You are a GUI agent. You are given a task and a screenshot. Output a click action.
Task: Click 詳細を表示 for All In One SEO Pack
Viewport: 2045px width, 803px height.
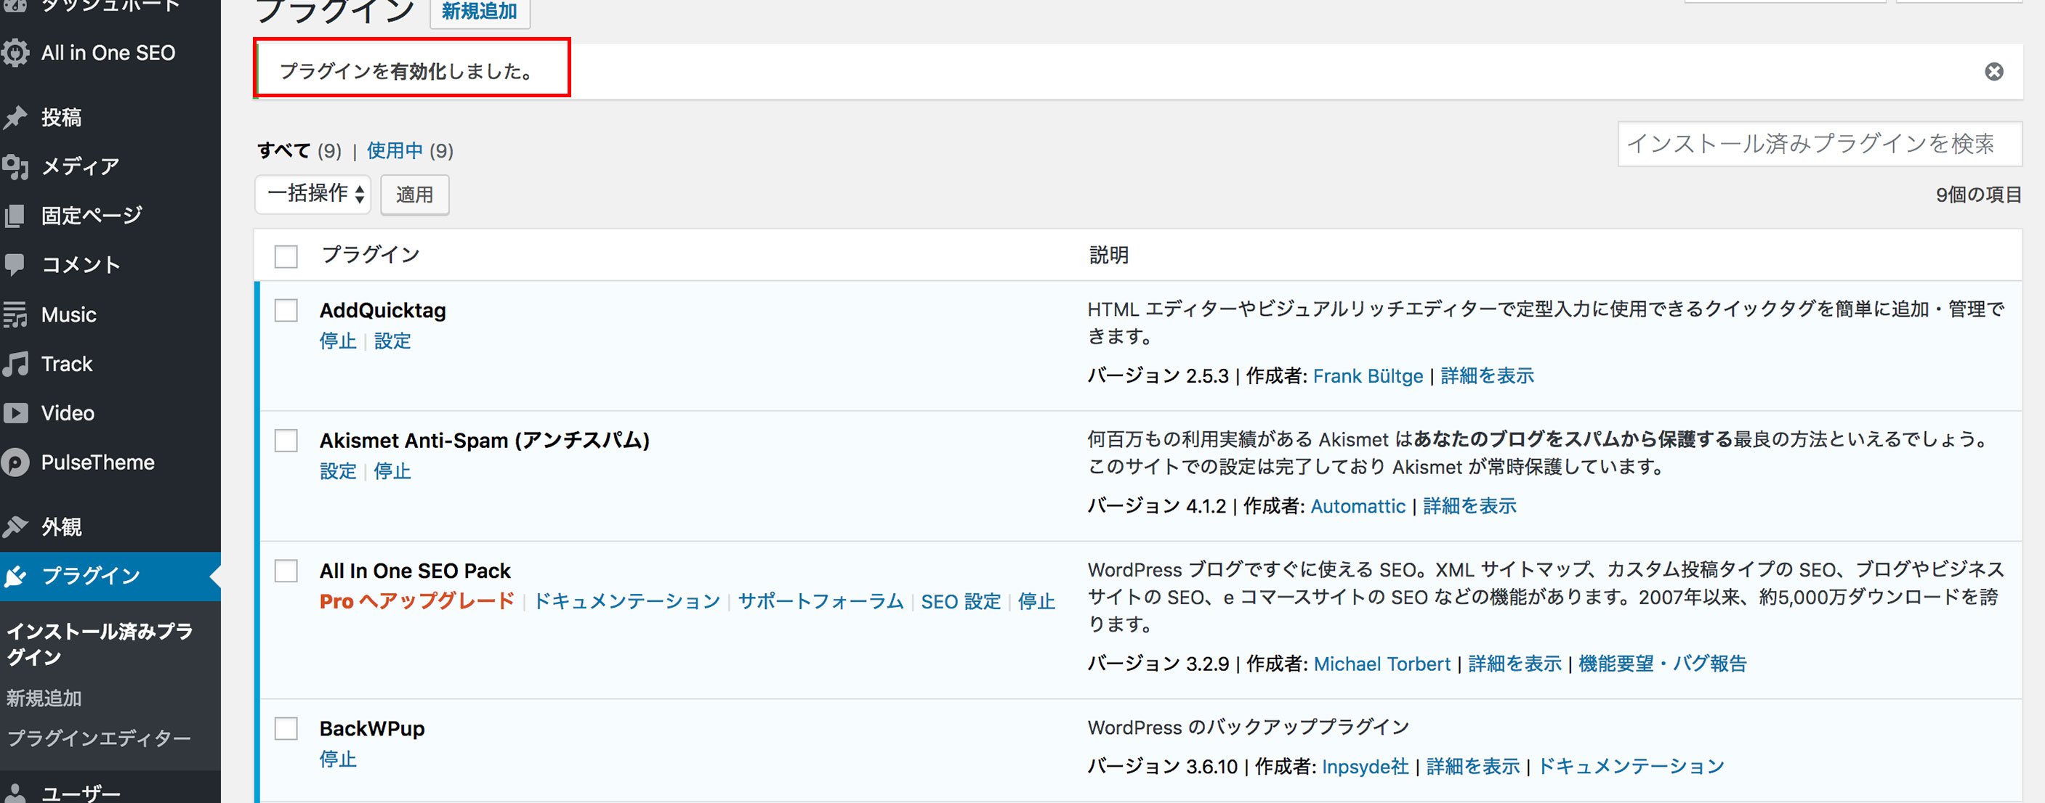(1514, 664)
